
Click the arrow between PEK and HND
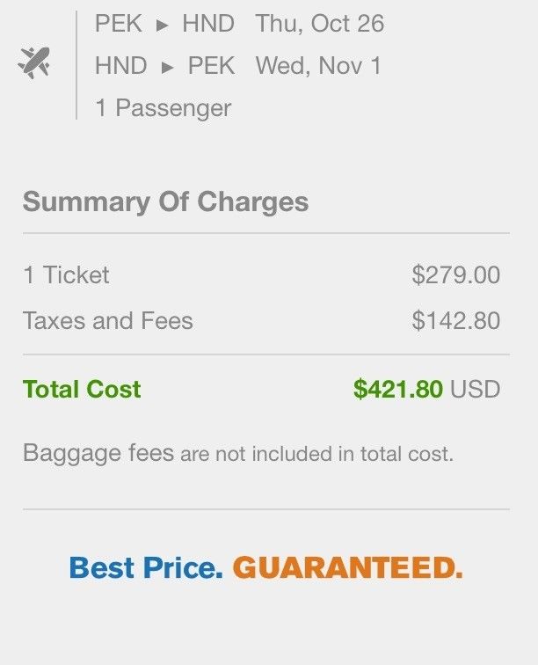pos(161,25)
